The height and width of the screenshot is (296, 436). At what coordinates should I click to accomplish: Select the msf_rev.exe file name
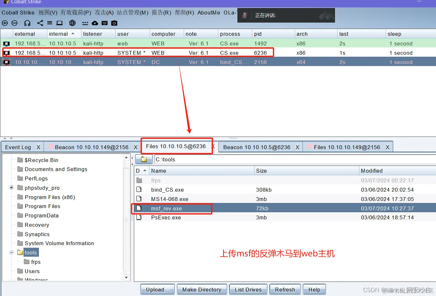pos(166,208)
